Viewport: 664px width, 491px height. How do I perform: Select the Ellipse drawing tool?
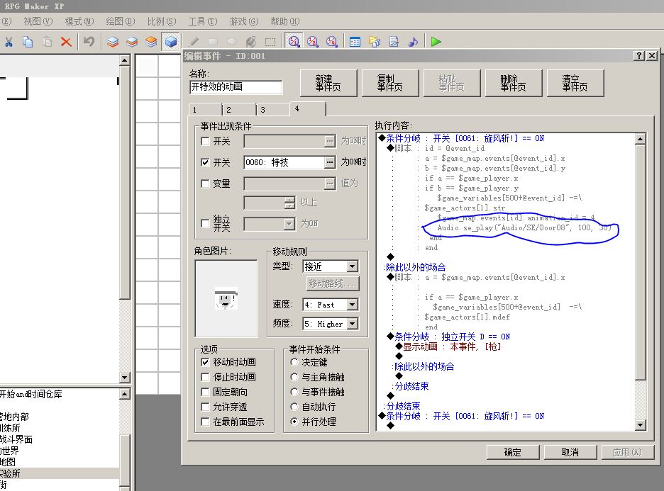point(232,41)
